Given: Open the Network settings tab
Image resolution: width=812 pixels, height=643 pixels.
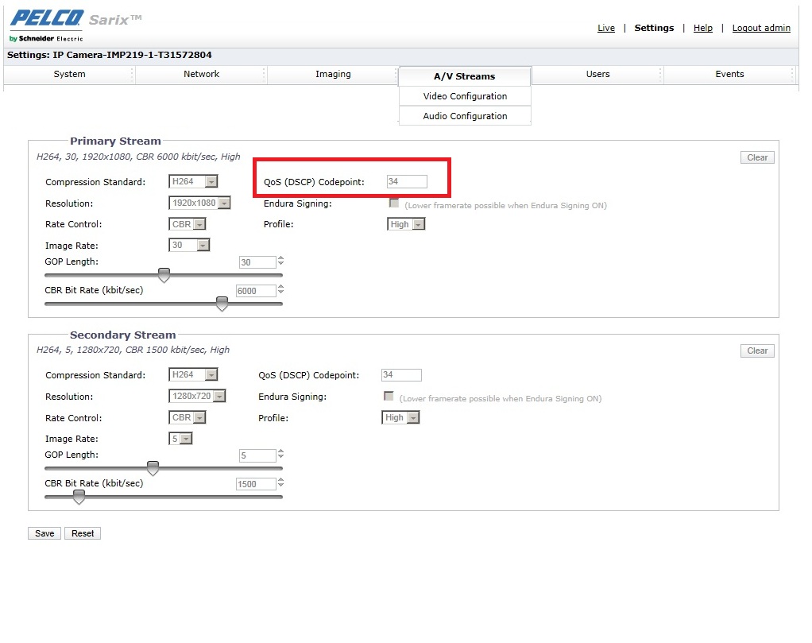Looking at the screenshot, I should [202, 74].
